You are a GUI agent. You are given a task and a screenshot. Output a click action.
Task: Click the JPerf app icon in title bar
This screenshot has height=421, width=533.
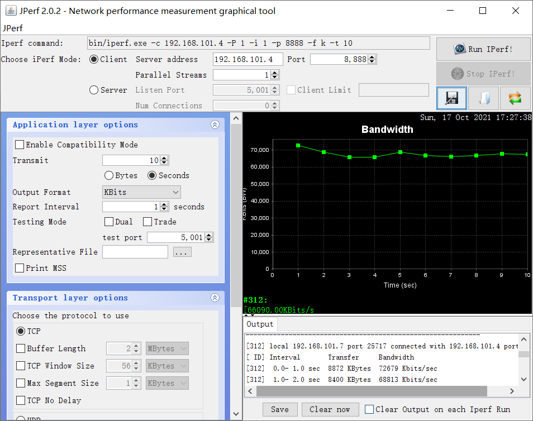pyautogui.click(x=11, y=11)
